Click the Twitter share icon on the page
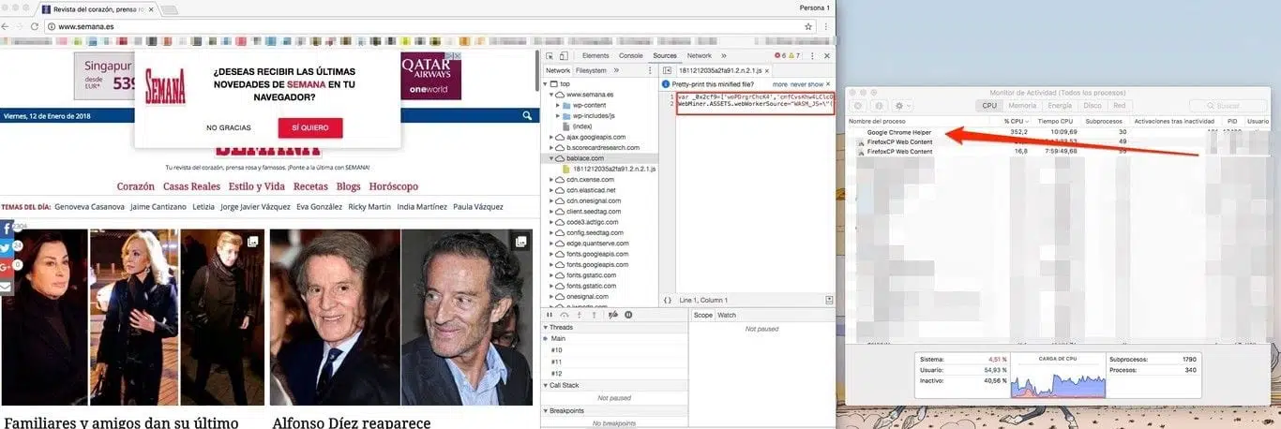Viewport: 1281px width, 429px height. 6,247
